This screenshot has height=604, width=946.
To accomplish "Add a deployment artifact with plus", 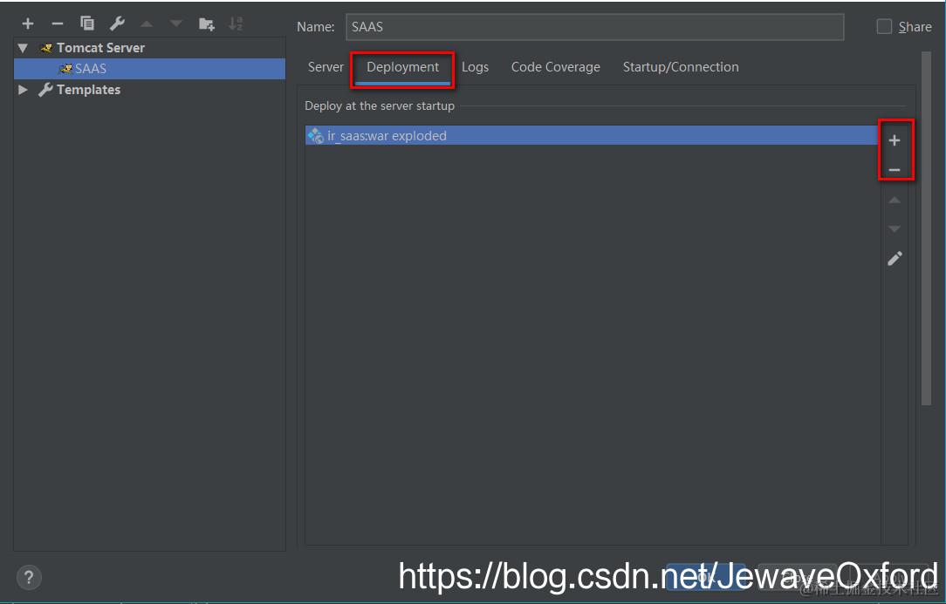I will [895, 140].
